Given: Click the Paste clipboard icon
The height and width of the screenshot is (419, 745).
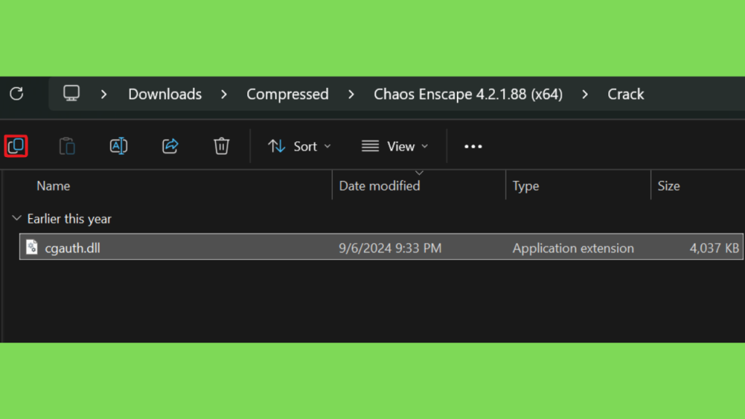Looking at the screenshot, I should pyautogui.click(x=67, y=145).
